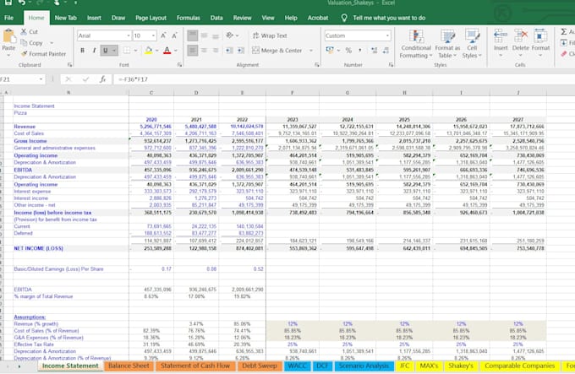Switch to the Review ribbon tab
The image size is (575, 374).
(242, 18)
